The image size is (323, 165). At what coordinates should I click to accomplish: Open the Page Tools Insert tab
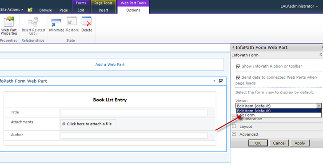point(103,10)
